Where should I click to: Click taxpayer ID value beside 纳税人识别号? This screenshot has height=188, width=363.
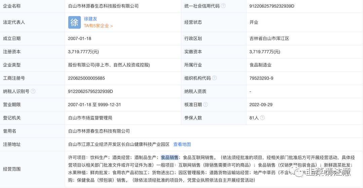point(90,91)
